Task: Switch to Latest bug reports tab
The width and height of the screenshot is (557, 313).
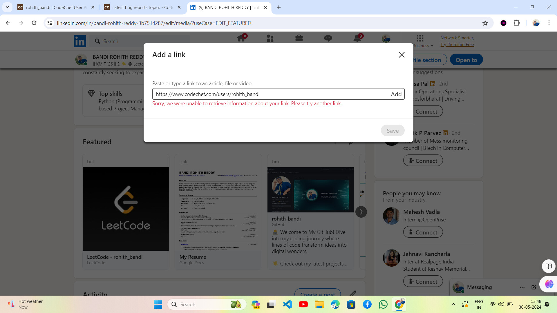Action: (141, 7)
